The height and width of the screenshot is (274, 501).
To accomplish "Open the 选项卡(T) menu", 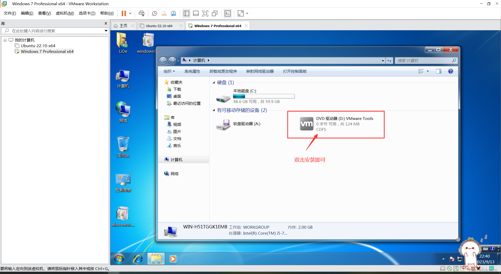I will coord(87,13).
